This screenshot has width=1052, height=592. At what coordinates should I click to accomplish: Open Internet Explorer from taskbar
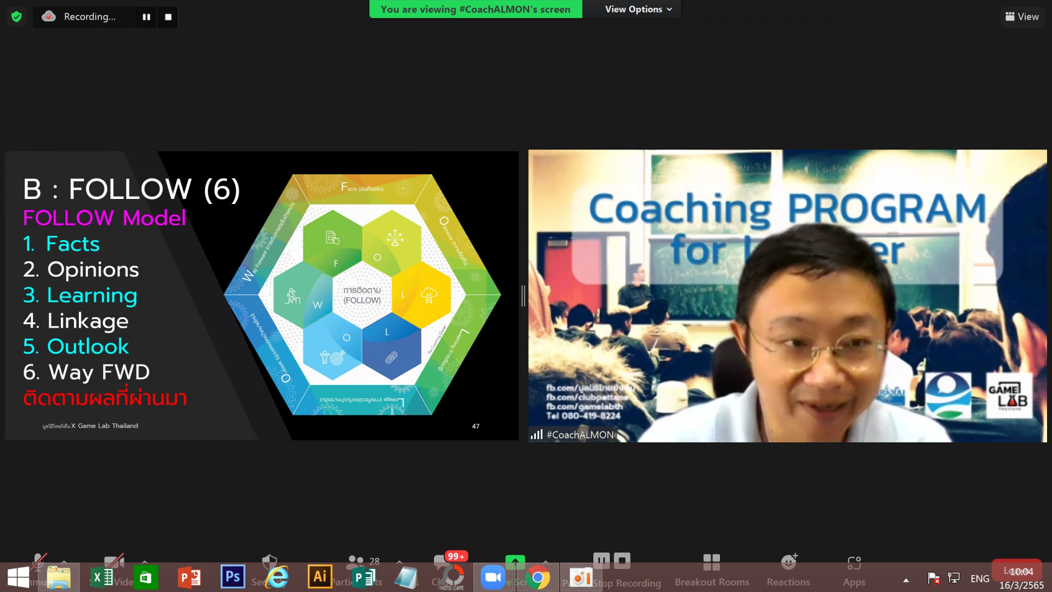point(277,577)
